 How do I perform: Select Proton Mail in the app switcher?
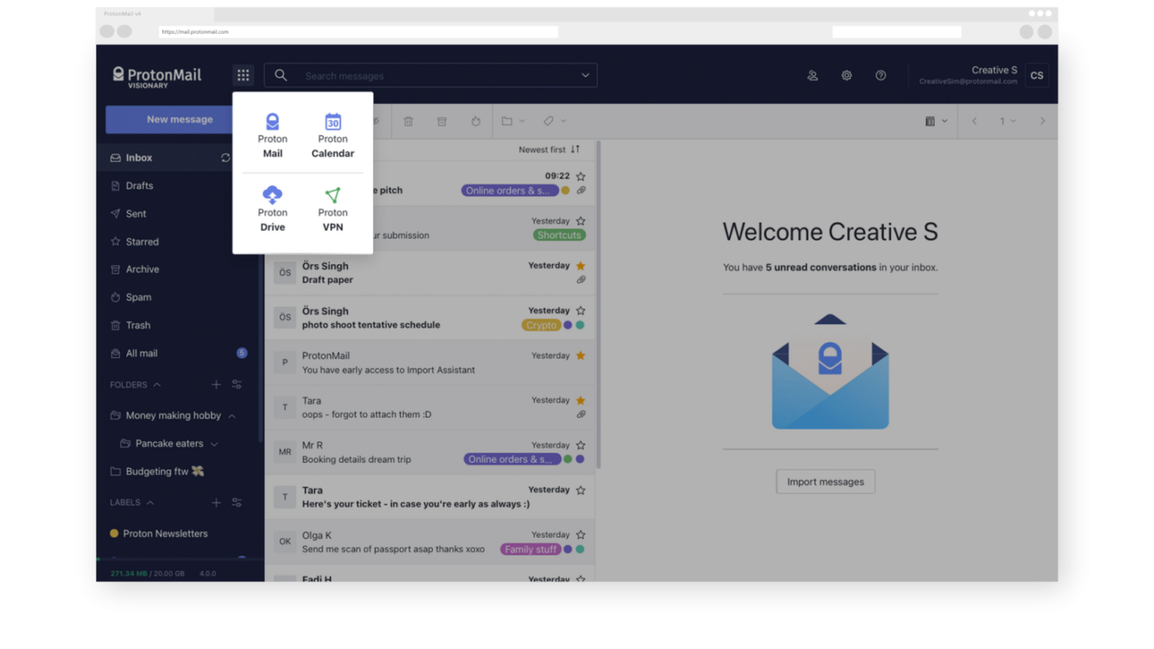click(x=272, y=136)
